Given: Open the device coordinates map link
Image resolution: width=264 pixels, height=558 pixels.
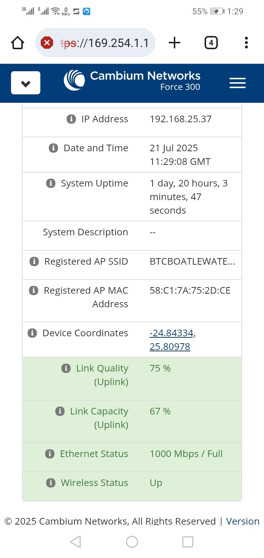Looking at the screenshot, I should (172, 340).
